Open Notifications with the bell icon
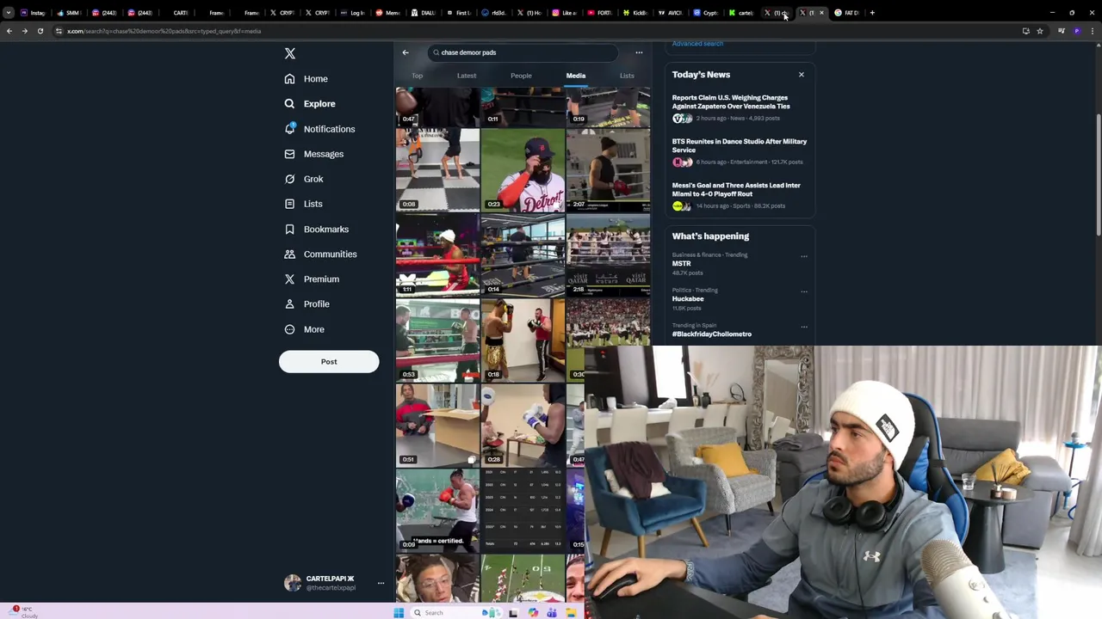This screenshot has height=619, width=1102. [x=319, y=129]
